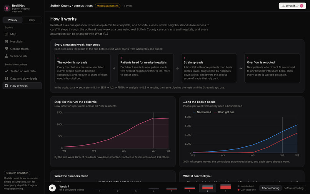Click Patients head for nearby hospitals card

coord(146,68)
